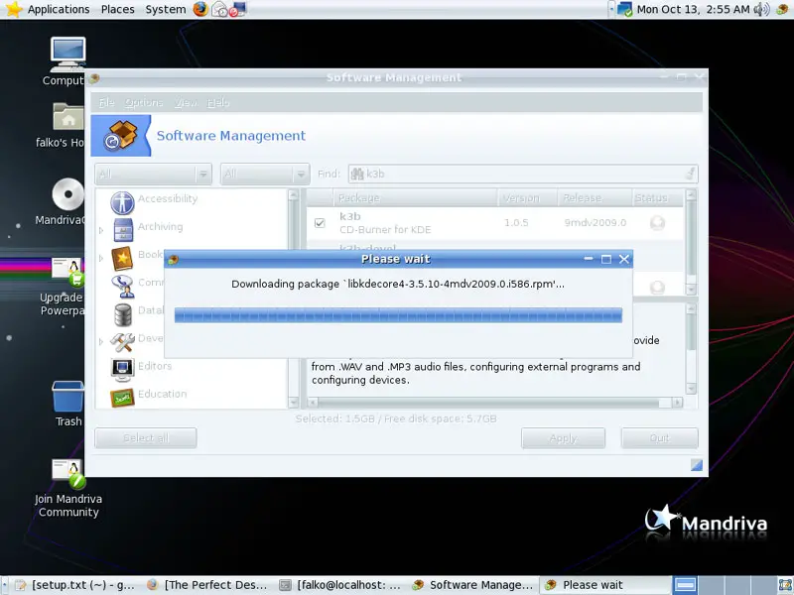Screen dimensions: 794x595
Task: Switch to The Perfect Desktop browser window
Action: click(x=207, y=585)
